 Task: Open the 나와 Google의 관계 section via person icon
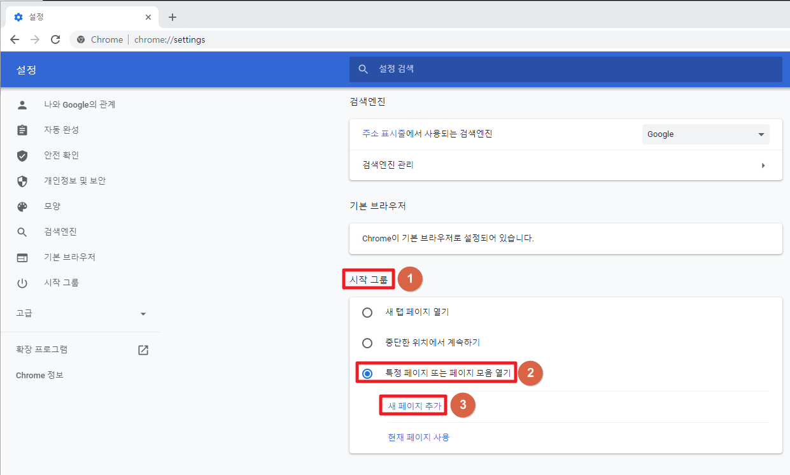pyautogui.click(x=23, y=104)
